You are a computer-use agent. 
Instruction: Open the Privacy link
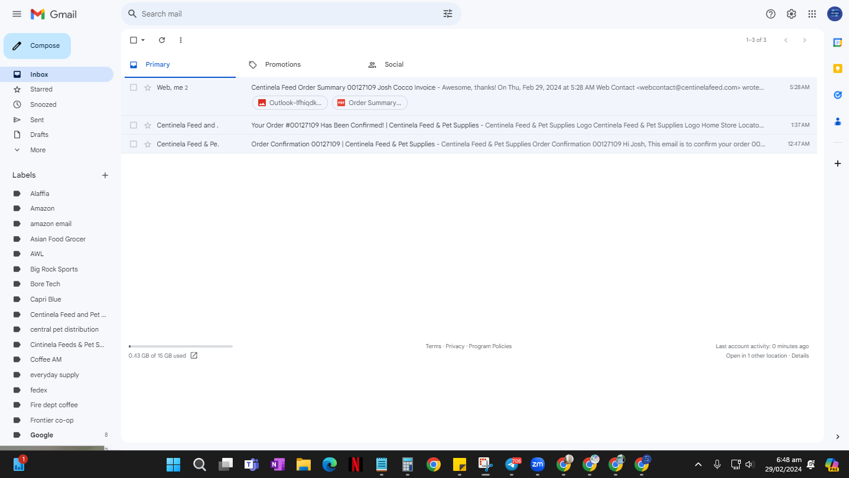455,346
